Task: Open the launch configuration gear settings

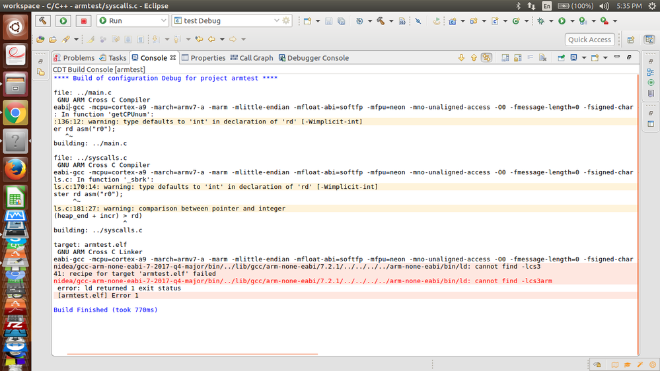Action: click(x=286, y=20)
